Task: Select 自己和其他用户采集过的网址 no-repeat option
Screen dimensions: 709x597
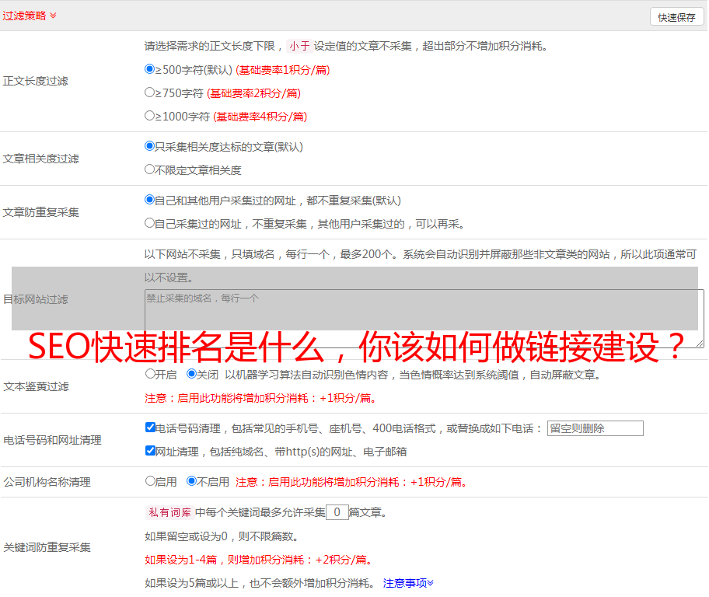Action: point(150,199)
